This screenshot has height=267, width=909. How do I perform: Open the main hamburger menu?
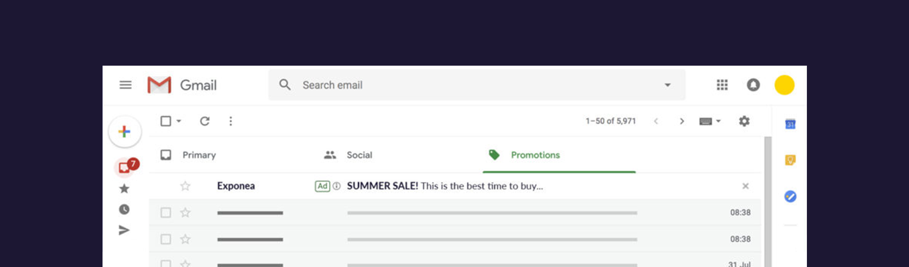(x=126, y=85)
